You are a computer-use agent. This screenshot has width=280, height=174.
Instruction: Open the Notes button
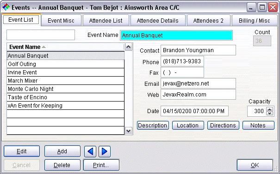coord(258,126)
